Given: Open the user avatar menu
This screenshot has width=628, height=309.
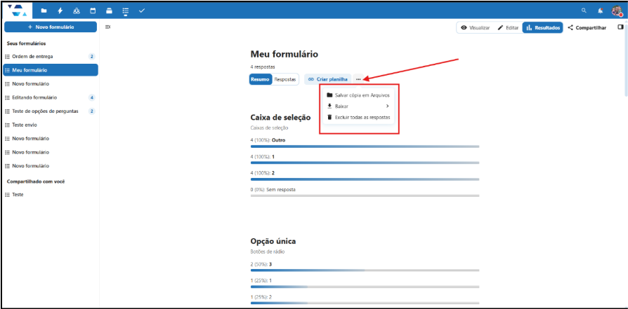Looking at the screenshot, I should pos(616,11).
